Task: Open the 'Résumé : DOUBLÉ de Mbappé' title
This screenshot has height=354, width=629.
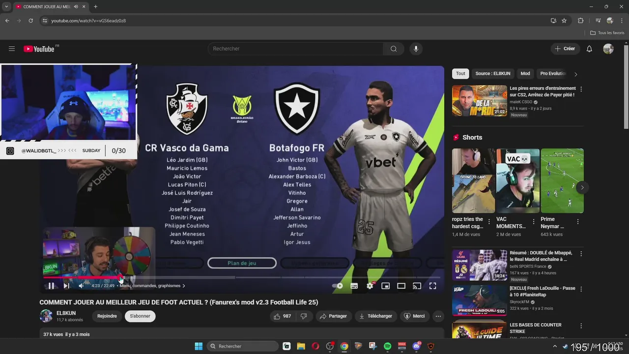Action: [541, 256]
